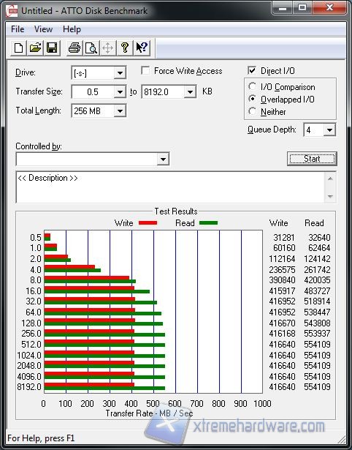
Task: Open the File menu
Action: coord(18,29)
